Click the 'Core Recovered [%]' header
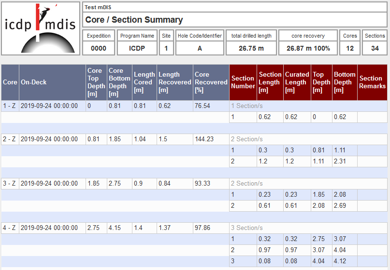This screenshot has height=270, width=390. pos(211,82)
